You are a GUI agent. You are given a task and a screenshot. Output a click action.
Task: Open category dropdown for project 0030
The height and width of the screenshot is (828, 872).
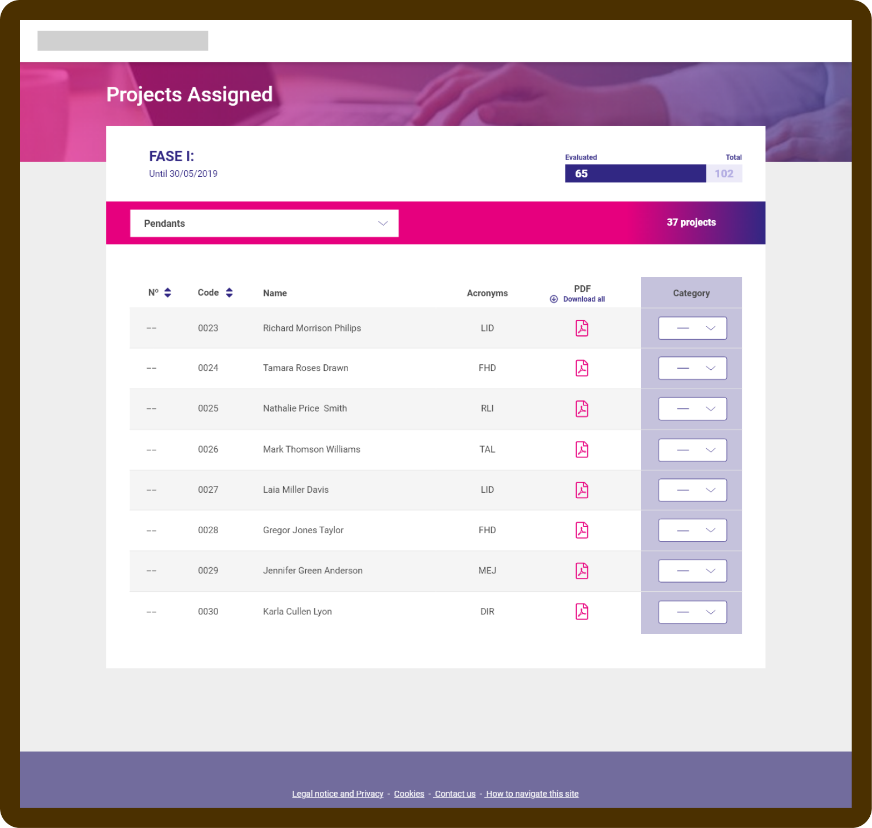[692, 612]
